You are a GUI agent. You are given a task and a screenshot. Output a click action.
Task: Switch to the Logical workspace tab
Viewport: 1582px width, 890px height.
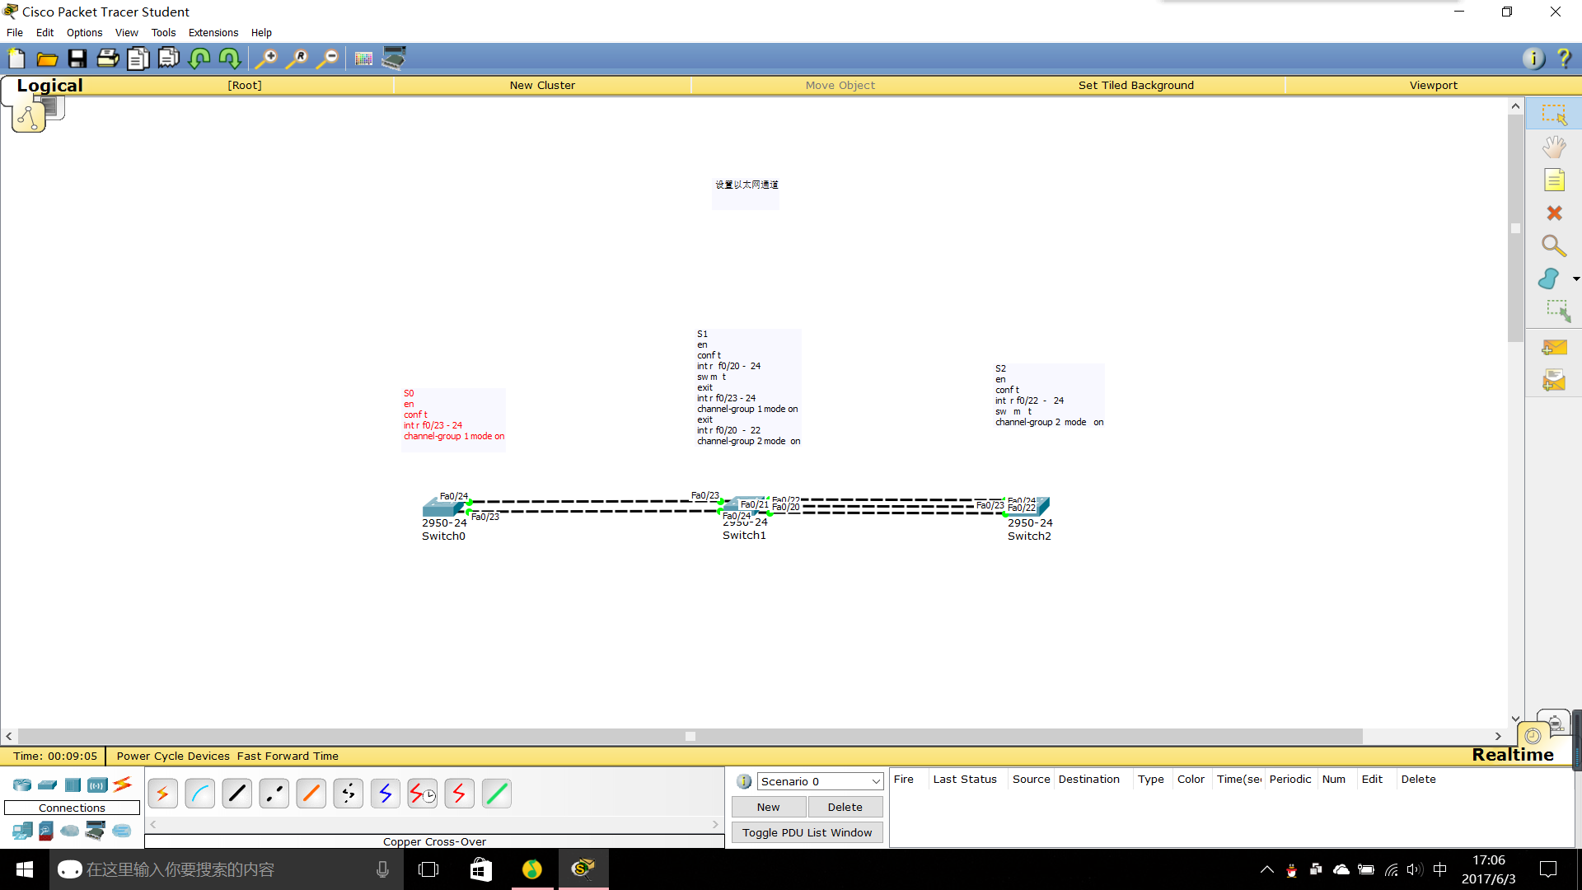coord(49,86)
